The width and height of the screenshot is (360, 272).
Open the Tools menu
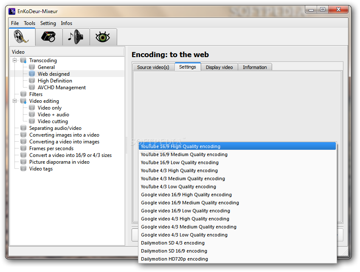pyautogui.click(x=29, y=23)
